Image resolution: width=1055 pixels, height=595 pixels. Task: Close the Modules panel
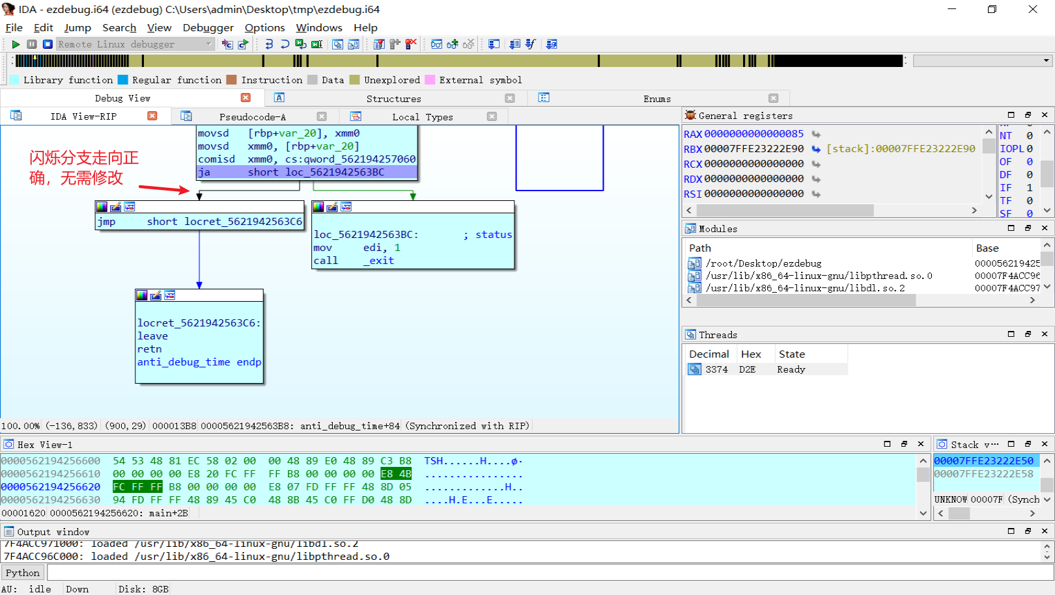point(1045,228)
